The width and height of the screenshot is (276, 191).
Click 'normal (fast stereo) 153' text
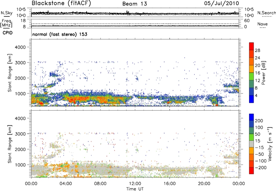(60, 34)
